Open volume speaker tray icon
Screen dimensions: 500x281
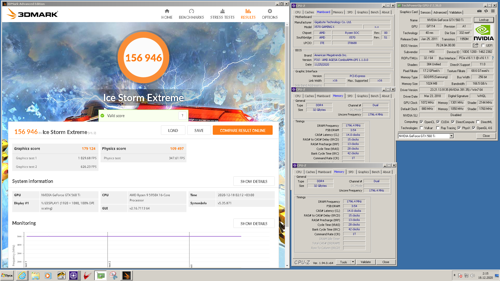point(473,276)
